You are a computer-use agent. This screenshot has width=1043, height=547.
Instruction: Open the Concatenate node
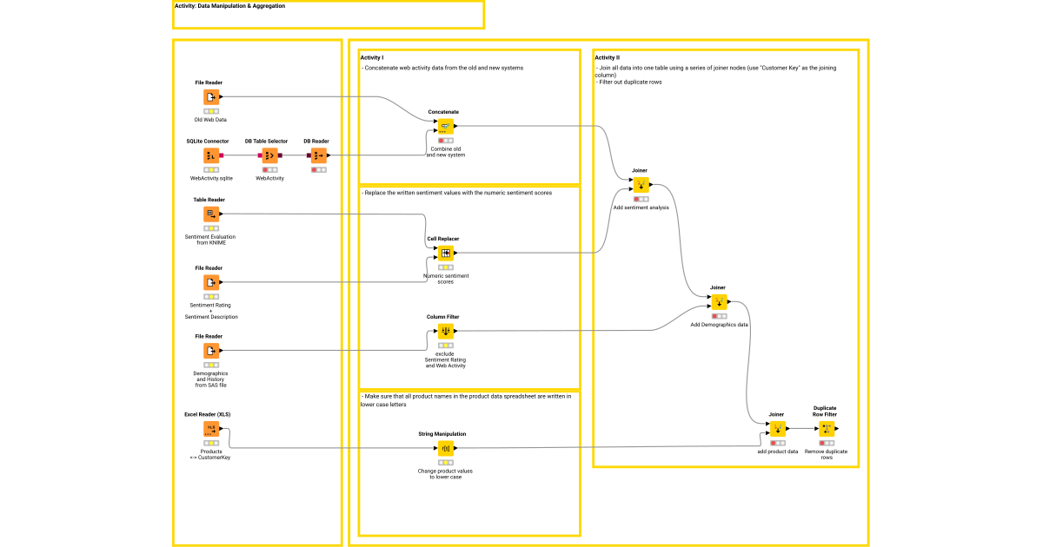click(x=443, y=124)
